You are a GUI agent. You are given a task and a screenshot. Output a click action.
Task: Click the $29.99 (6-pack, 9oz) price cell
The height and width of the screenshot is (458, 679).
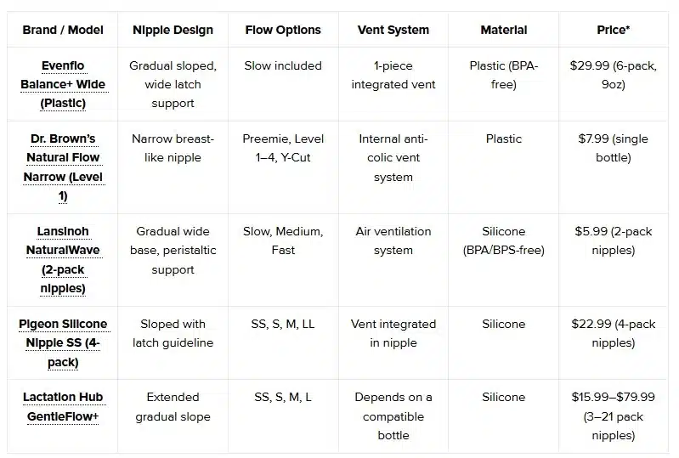click(x=614, y=75)
